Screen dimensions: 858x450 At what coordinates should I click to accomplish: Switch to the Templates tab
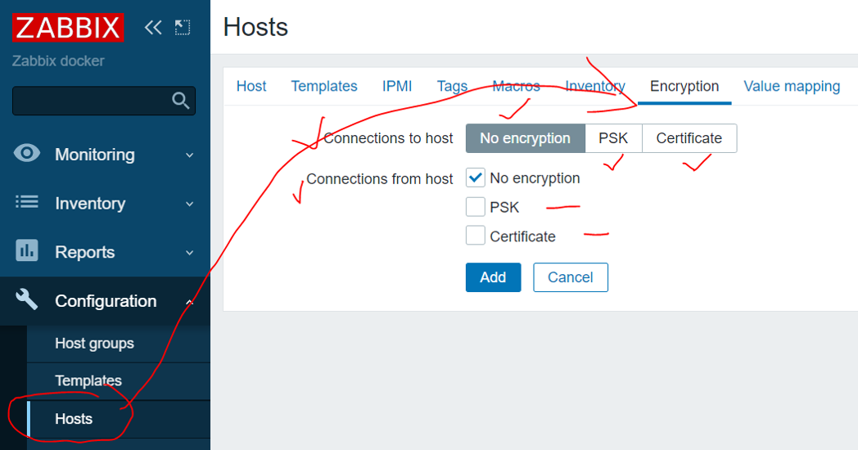[324, 86]
